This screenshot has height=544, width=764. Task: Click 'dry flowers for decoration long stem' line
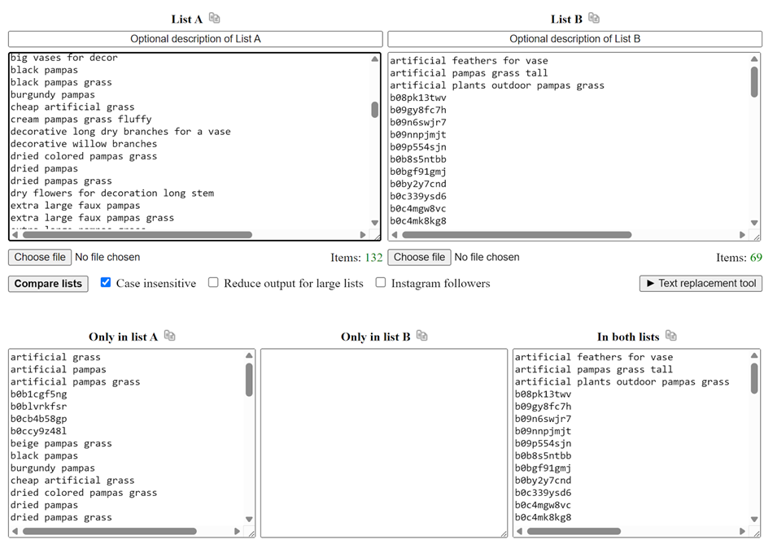coord(112,193)
